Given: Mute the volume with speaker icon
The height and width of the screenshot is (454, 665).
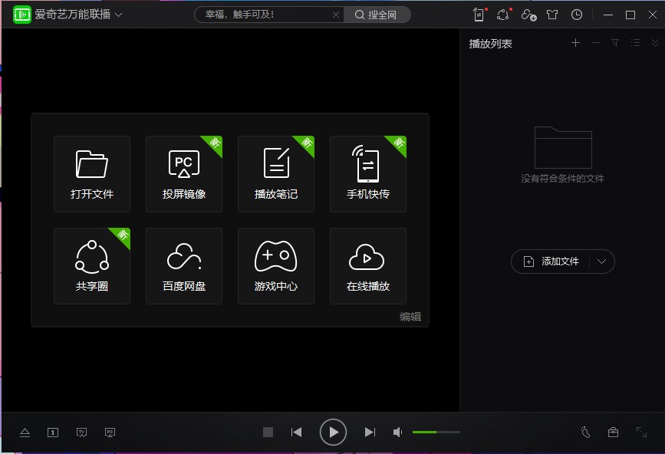Looking at the screenshot, I should coord(397,432).
